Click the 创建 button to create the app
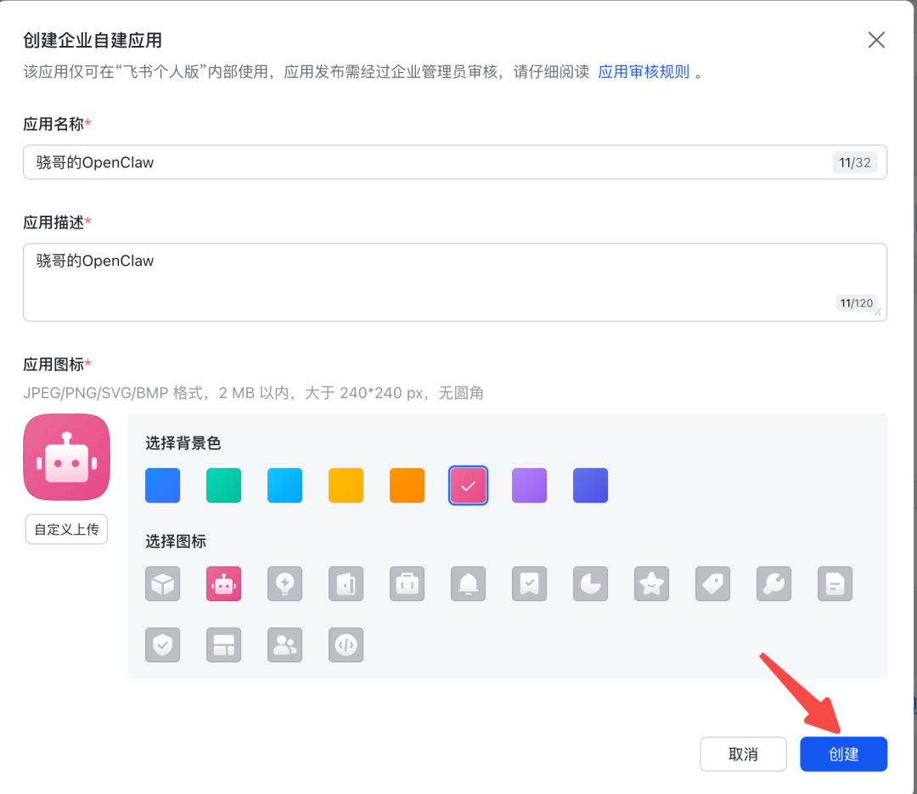The image size is (917, 794). pos(843,754)
